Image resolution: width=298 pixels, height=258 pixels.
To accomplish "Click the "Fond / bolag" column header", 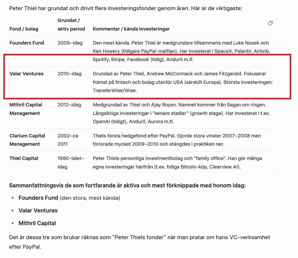I will [24, 29].
